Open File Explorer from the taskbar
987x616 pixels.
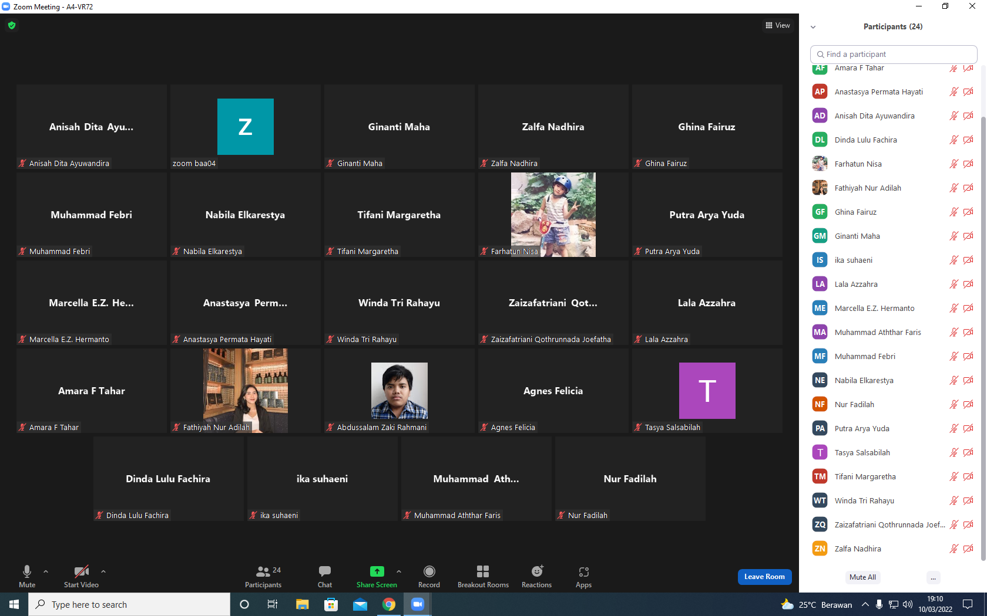pos(303,604)
